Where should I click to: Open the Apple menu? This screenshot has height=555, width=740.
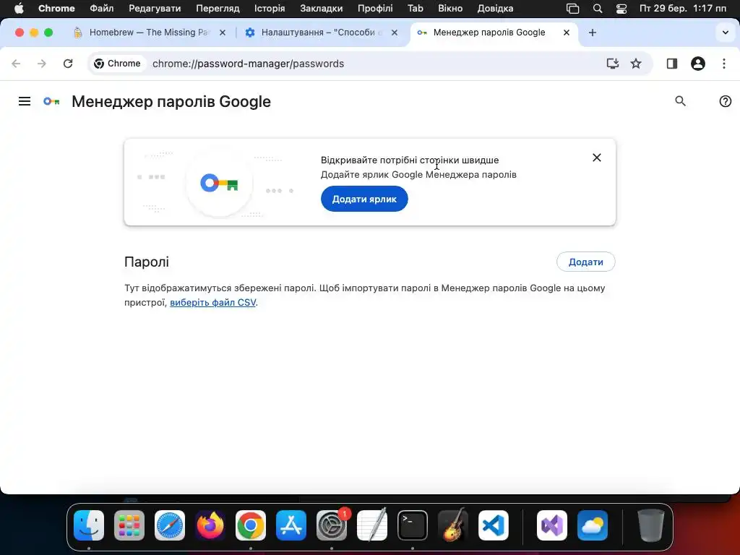[19, 9]
